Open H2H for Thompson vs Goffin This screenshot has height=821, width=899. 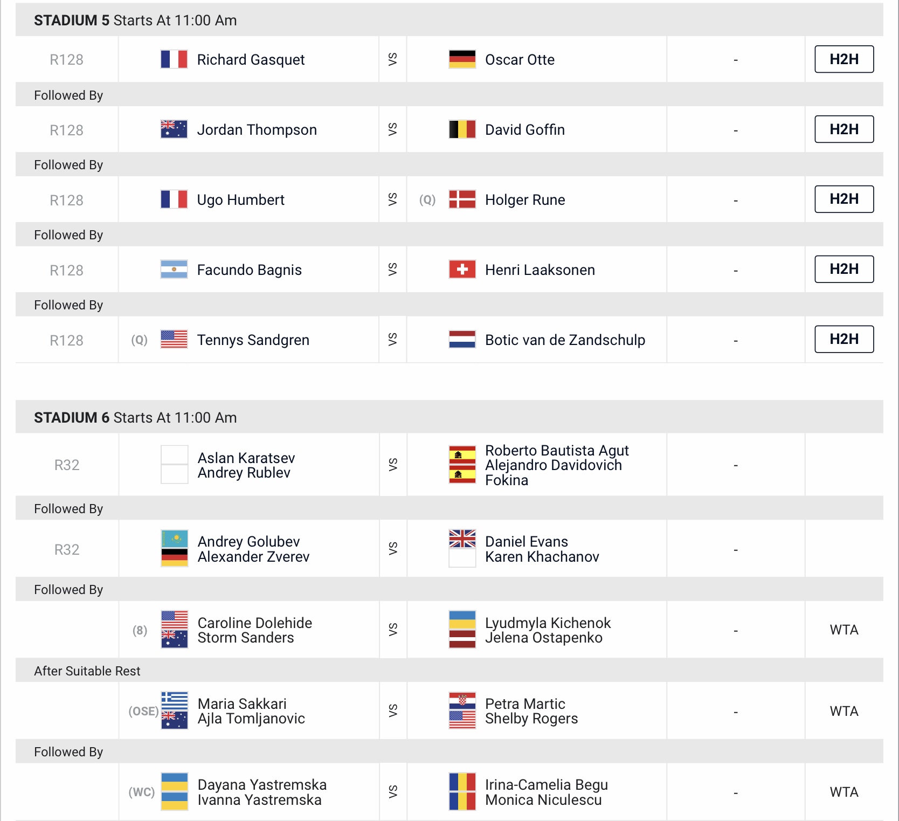pos(843,129)
